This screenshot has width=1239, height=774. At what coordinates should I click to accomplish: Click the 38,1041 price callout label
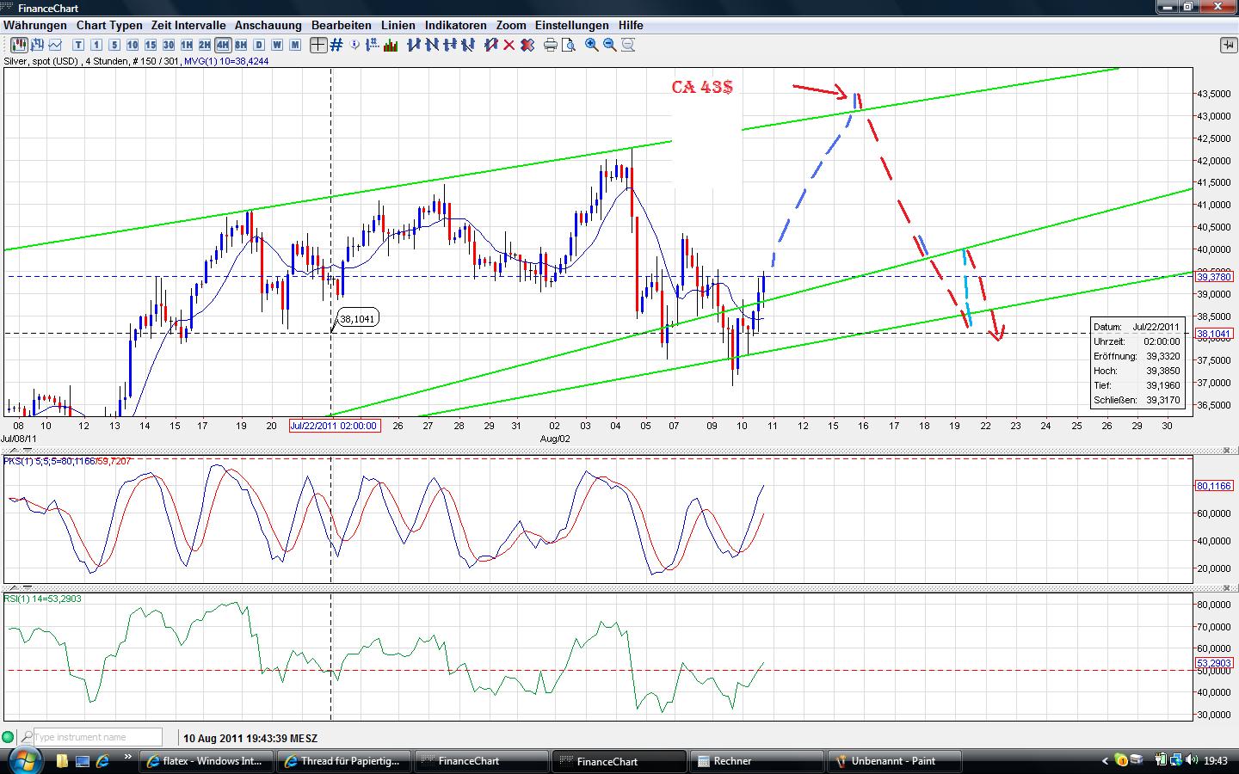pyautogui.click(x=357, y=319)
